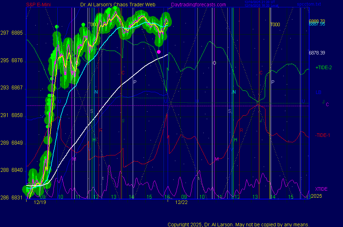
Task: Click the LB legend label
Action: 318,93
